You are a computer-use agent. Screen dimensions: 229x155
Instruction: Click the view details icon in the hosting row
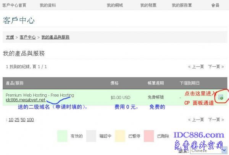point(221,98)
